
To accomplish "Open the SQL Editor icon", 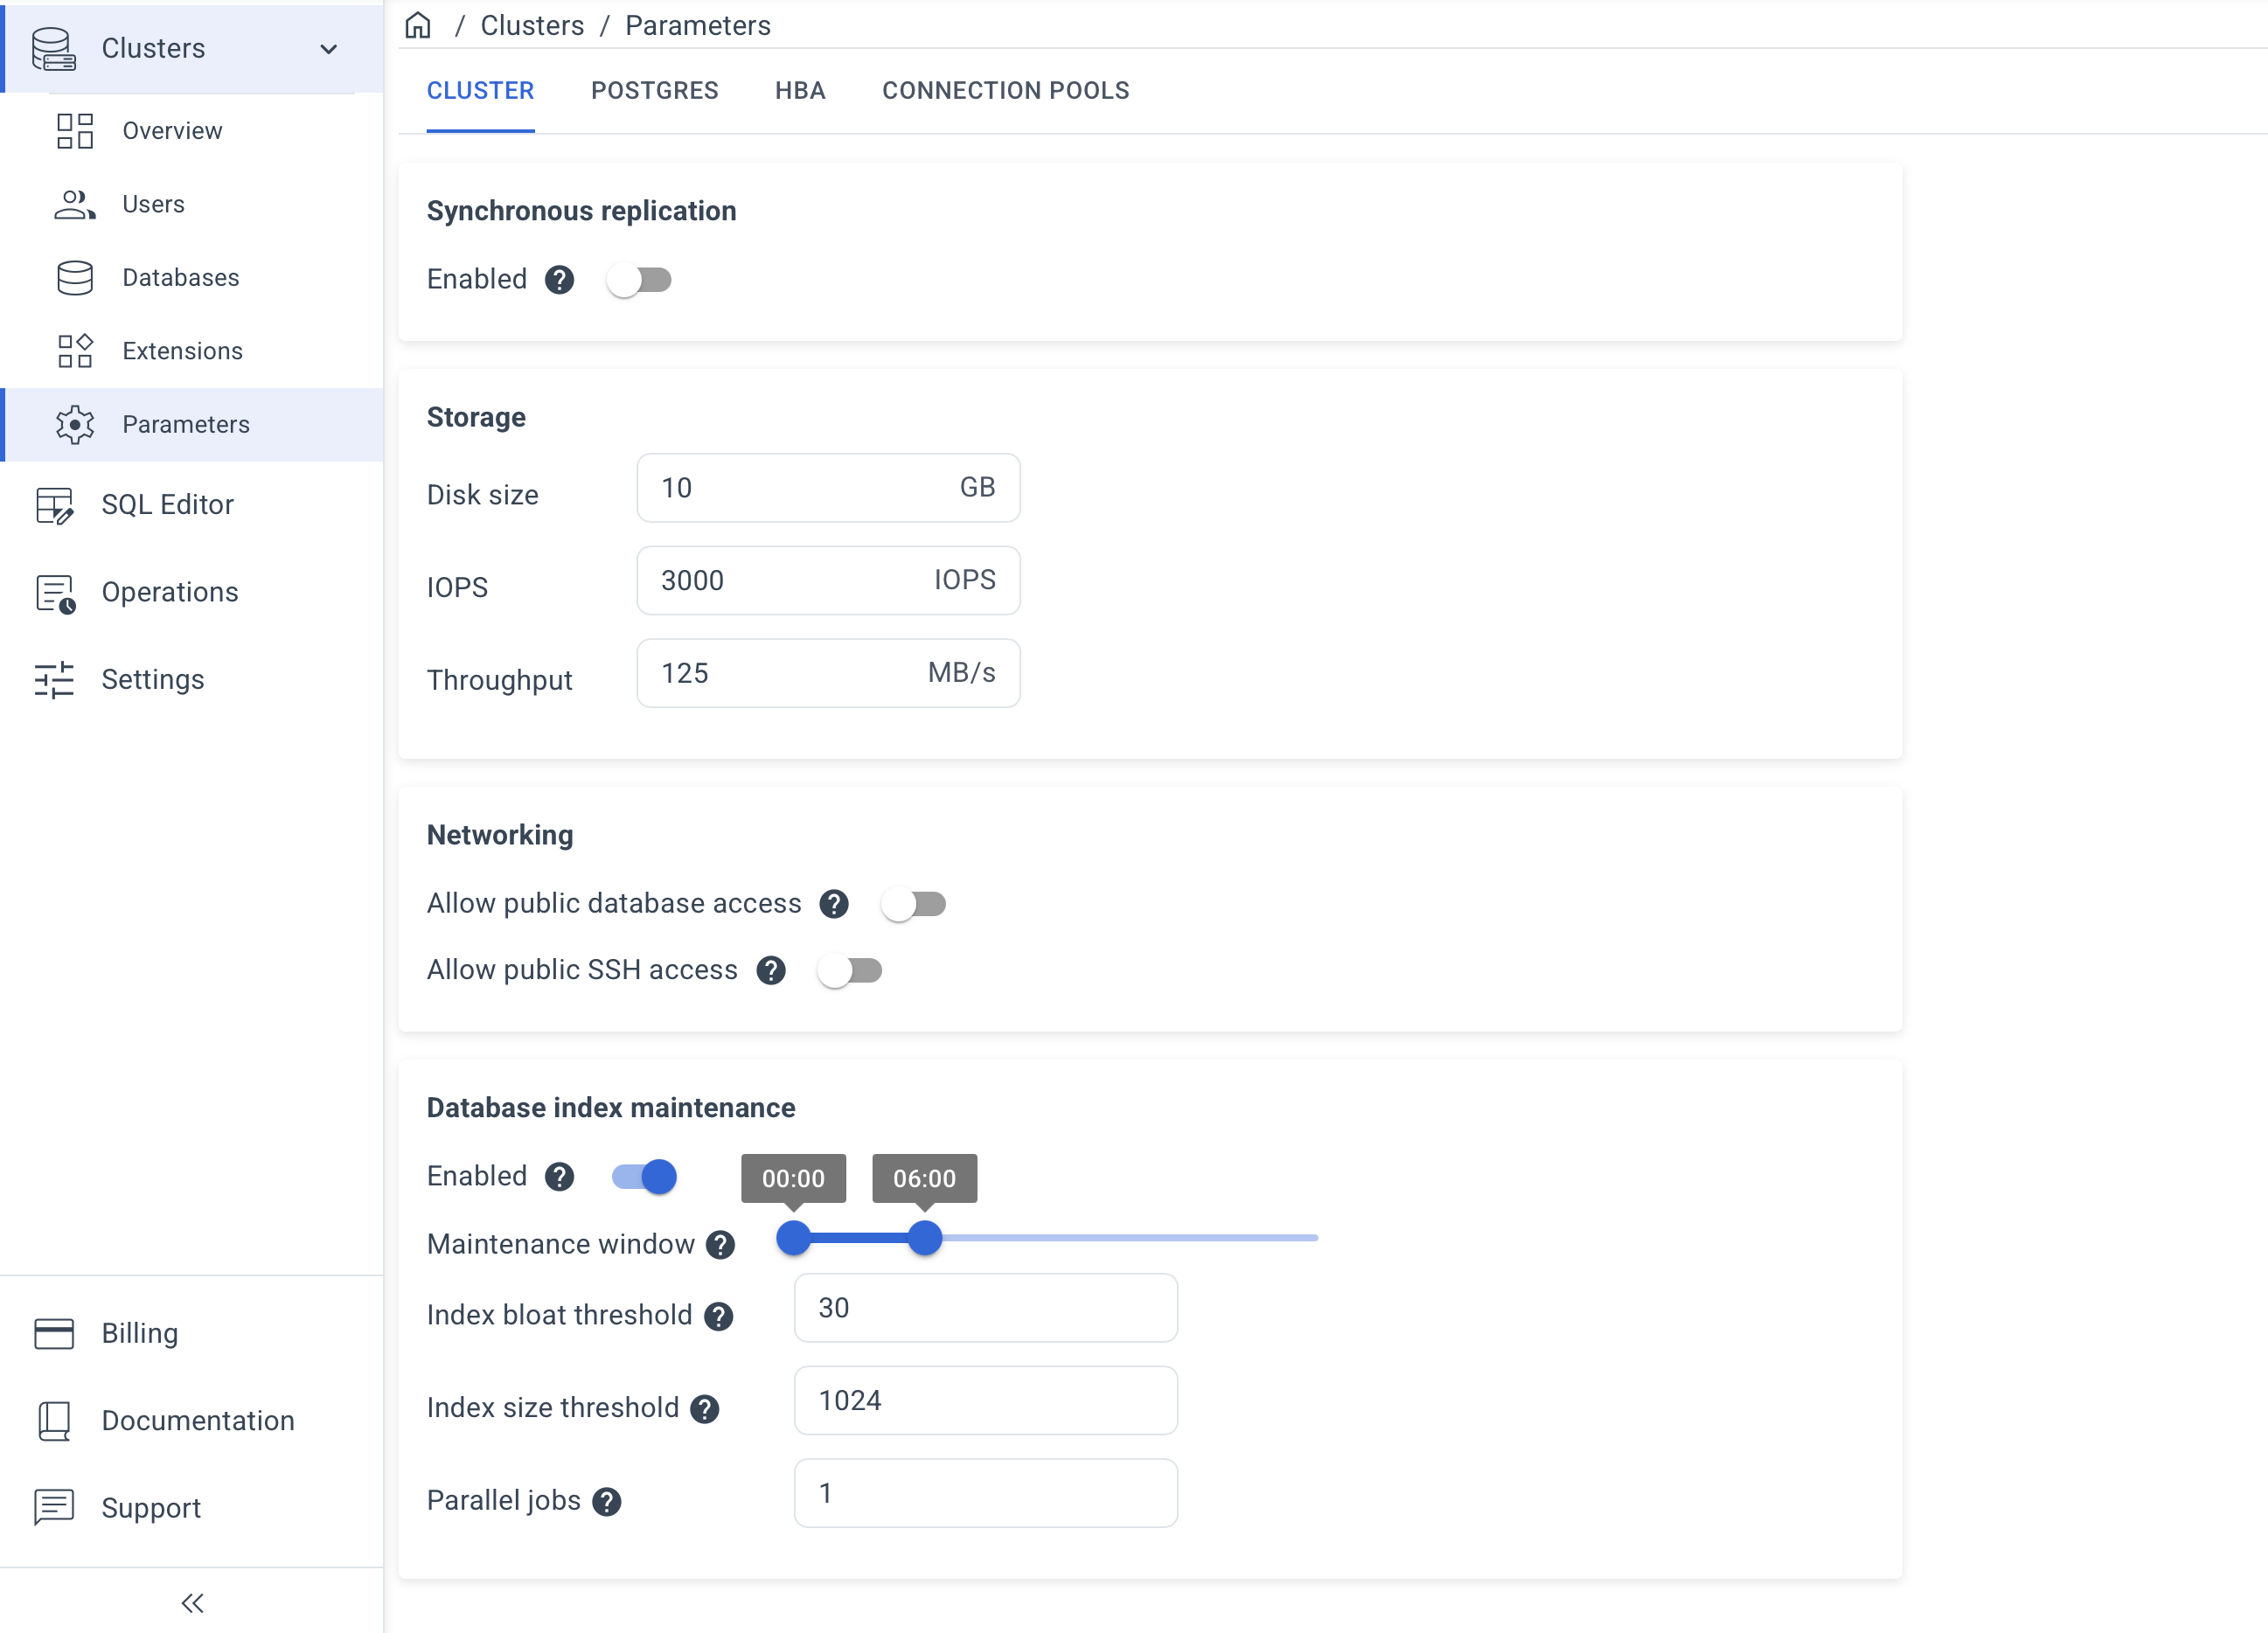I will tap(54, 505).
